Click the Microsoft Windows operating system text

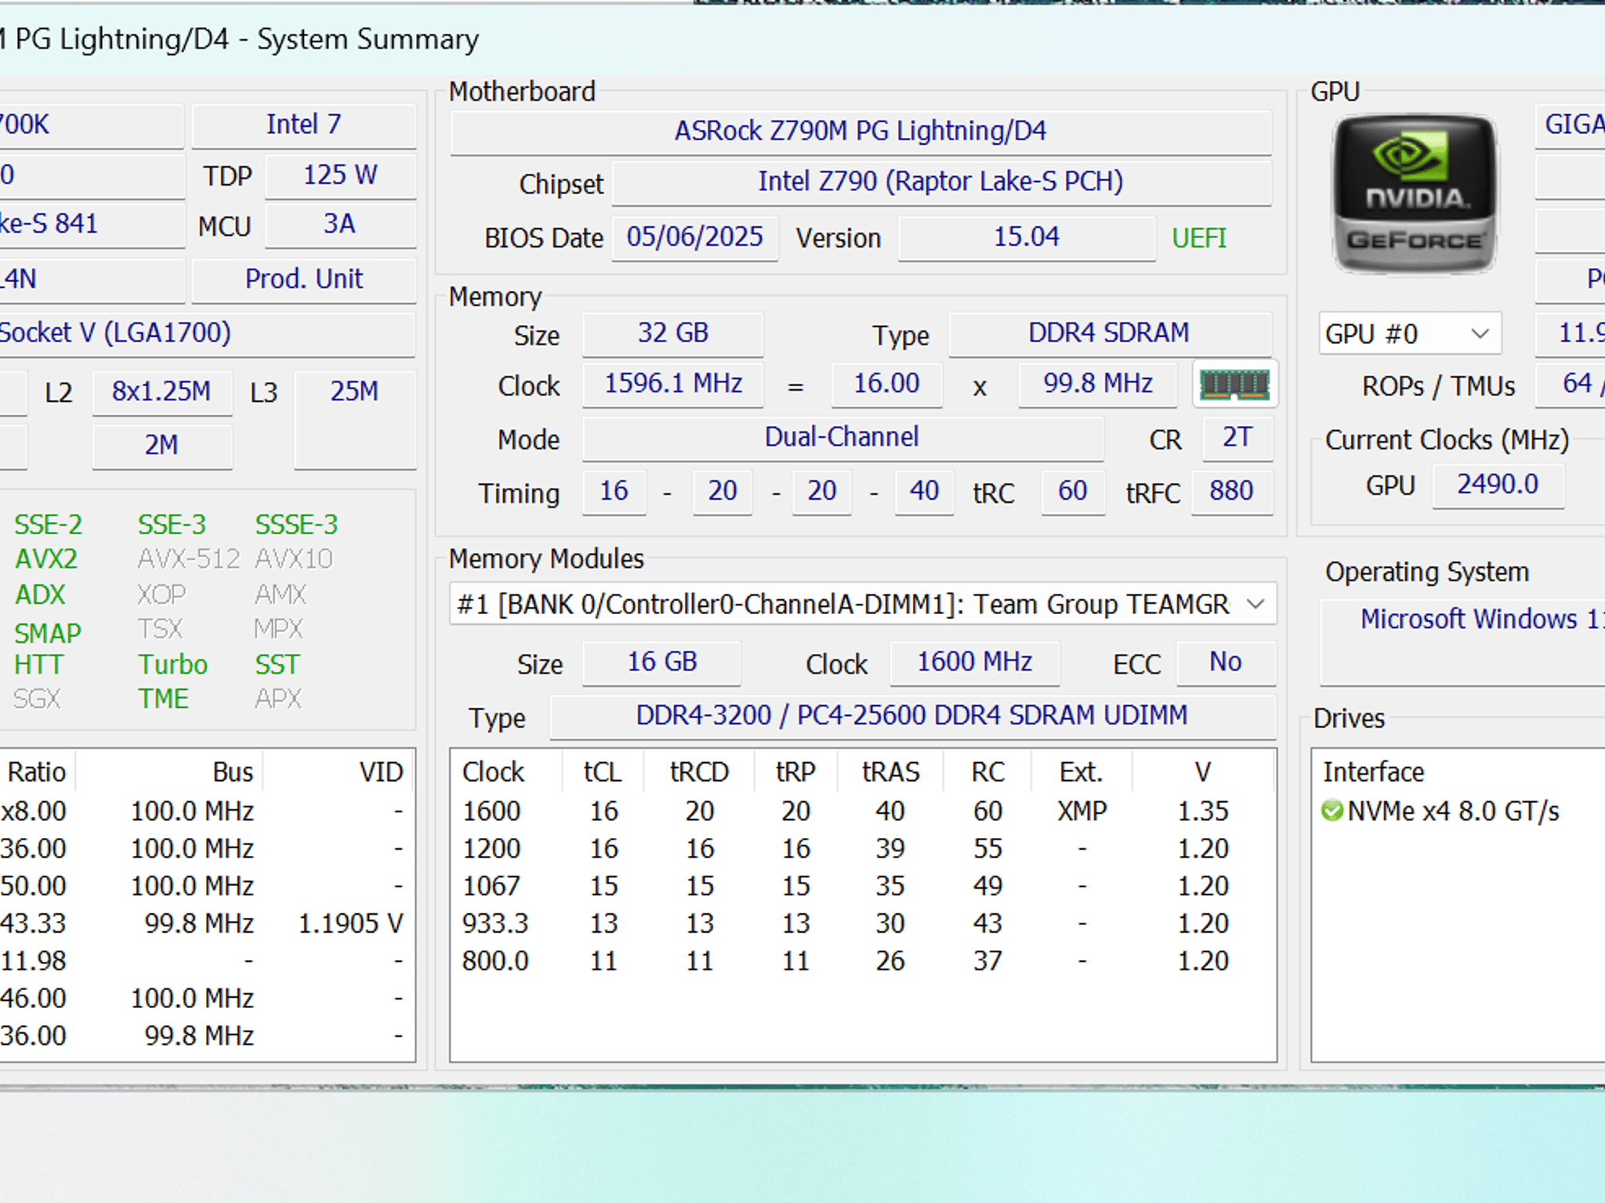[x=1483, y=620]
